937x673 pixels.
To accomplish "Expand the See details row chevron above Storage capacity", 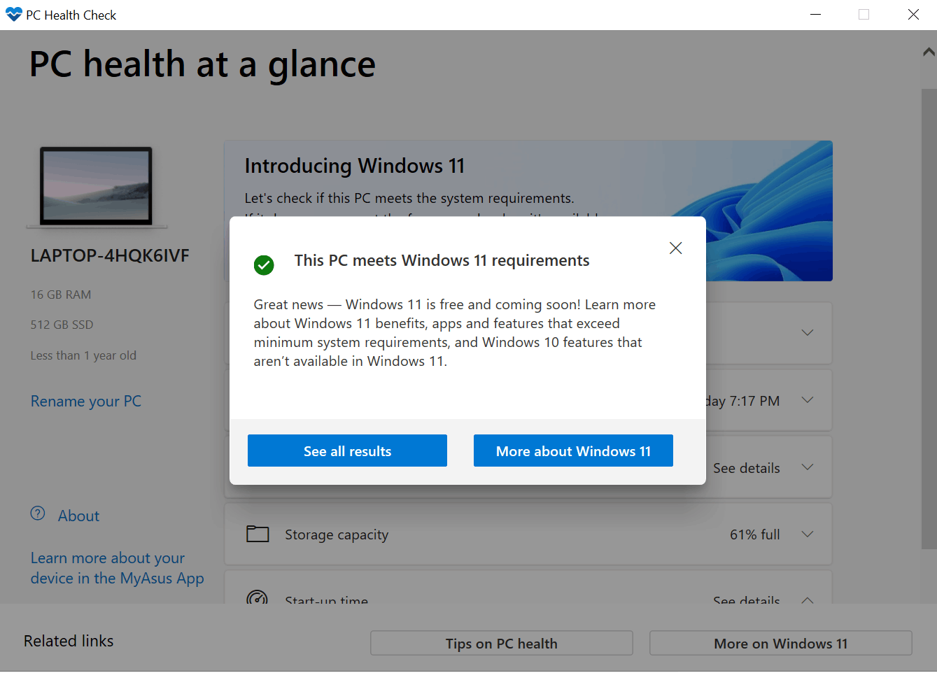I will [x=808, y=467].
